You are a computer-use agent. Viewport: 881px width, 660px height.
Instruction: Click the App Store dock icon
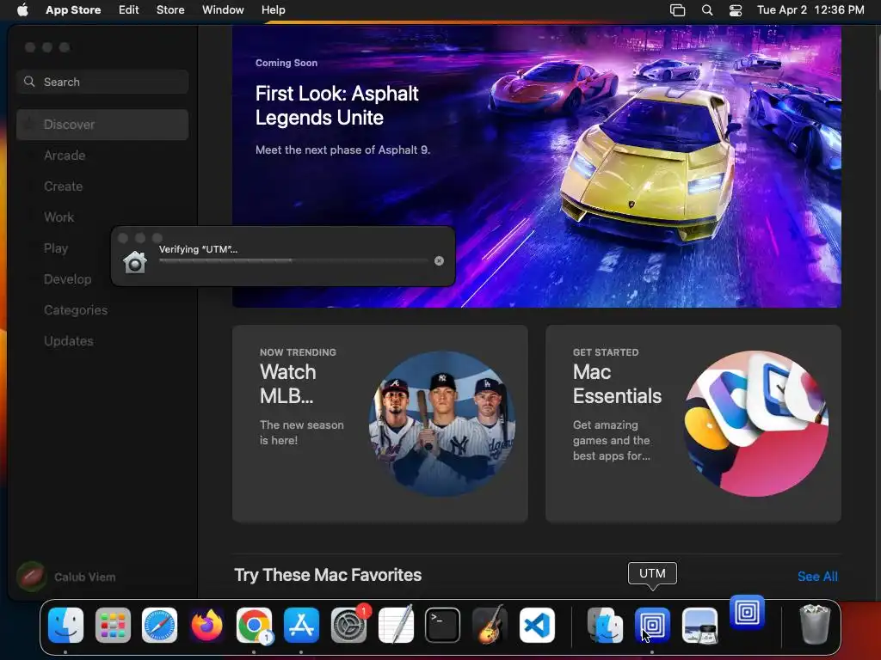301,626
